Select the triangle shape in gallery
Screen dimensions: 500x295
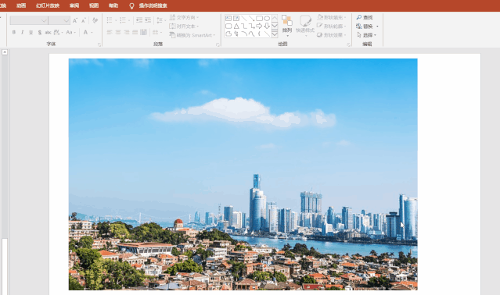click(x=236, y=26)
